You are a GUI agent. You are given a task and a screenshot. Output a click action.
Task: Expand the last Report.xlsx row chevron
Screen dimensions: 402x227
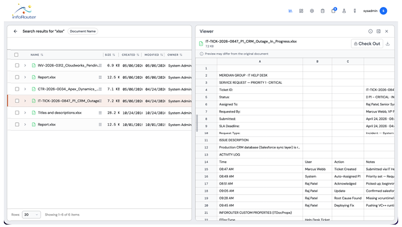tap(25, 124)
